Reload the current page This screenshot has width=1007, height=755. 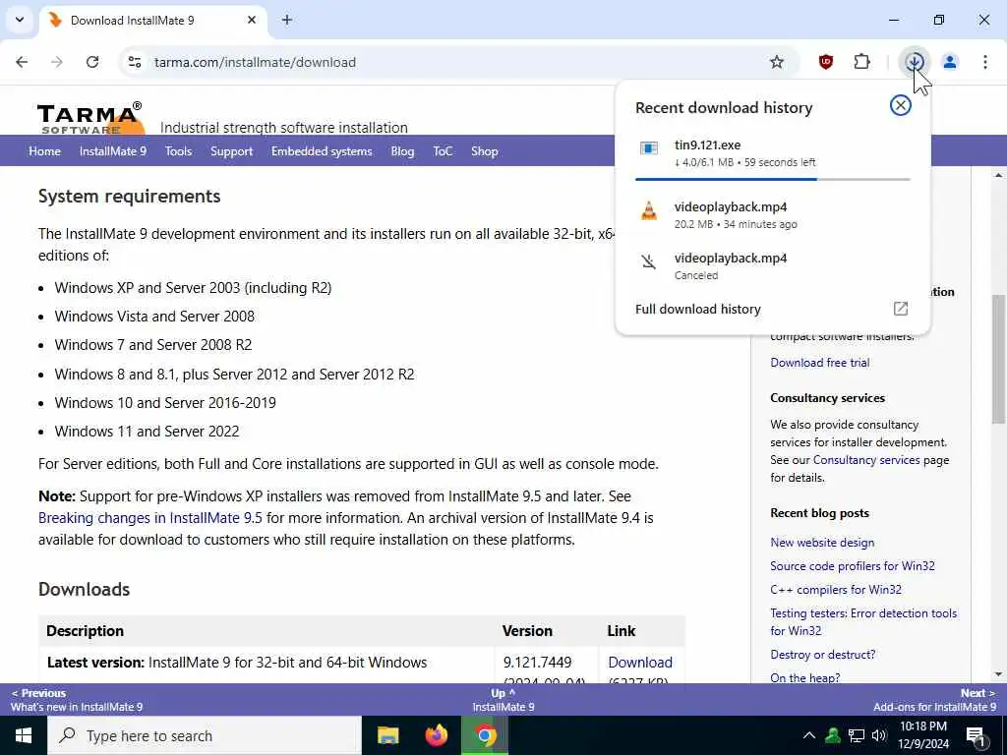tap(92, 62)
